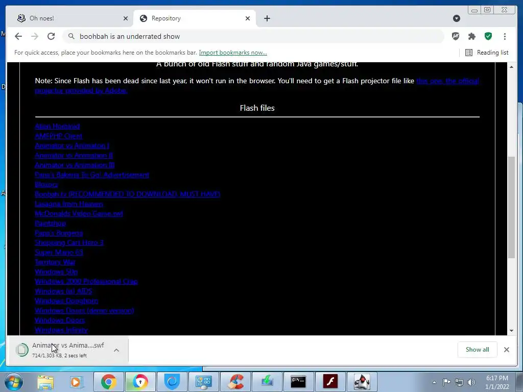Open the adblock shield extension icon

[455, 36]
